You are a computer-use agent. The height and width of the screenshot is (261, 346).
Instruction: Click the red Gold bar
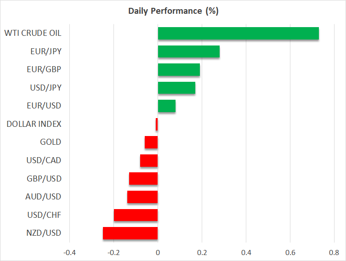(x=151, y=142)
